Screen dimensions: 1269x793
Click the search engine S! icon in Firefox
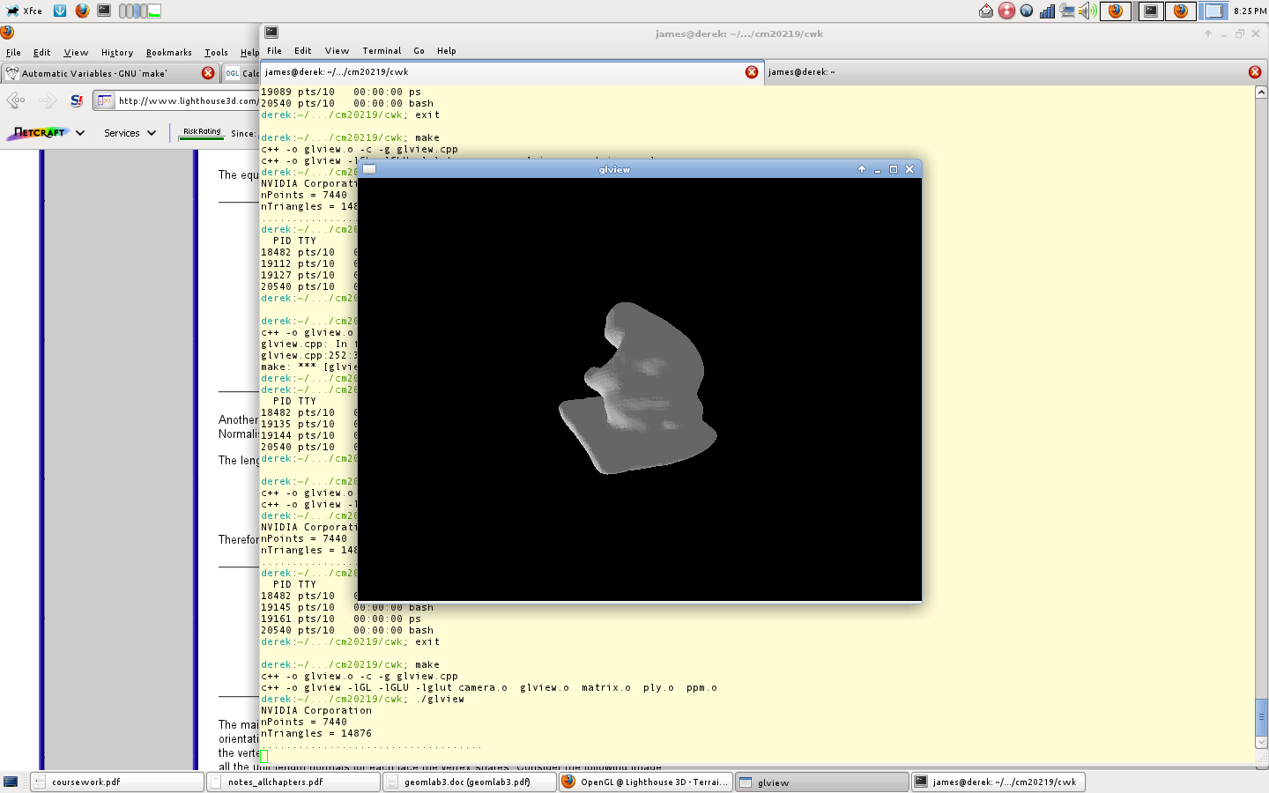(77, 100)
